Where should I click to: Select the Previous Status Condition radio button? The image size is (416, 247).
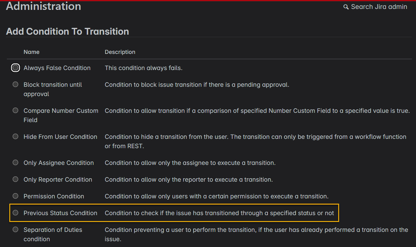coord(15,212)
